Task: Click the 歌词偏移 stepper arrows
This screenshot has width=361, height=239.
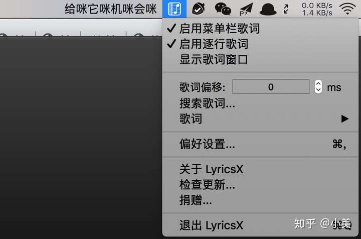Action: coord(318,87)
